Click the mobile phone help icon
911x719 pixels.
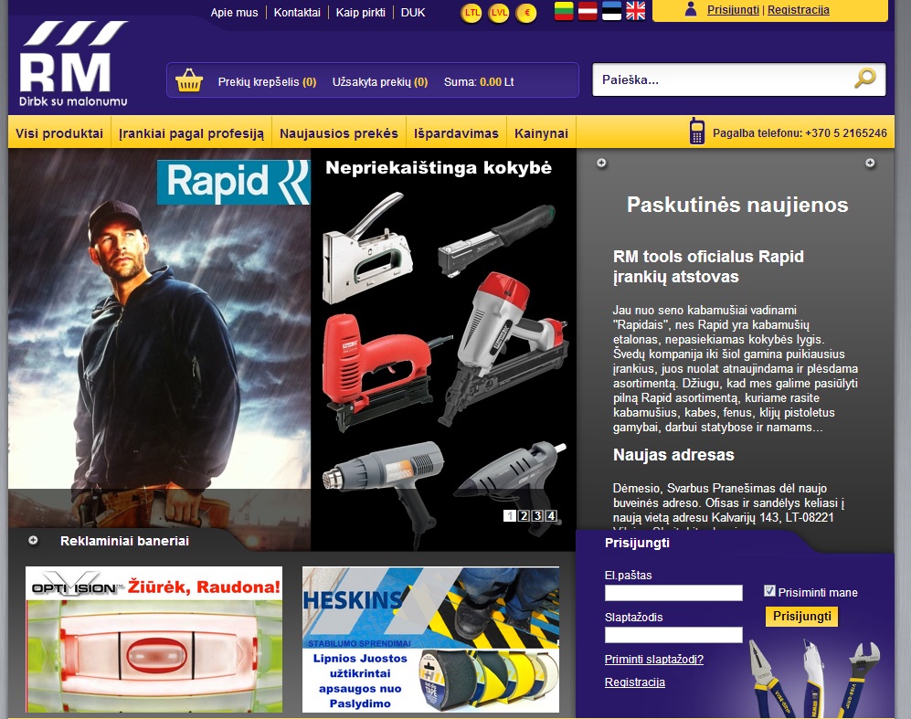coord(696,131)
